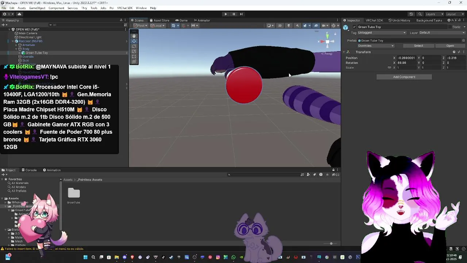Open Transform component presets icon

459,52
